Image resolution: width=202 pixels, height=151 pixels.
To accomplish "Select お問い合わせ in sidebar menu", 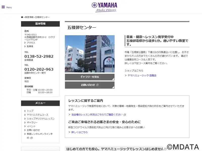I will [33, 130].
